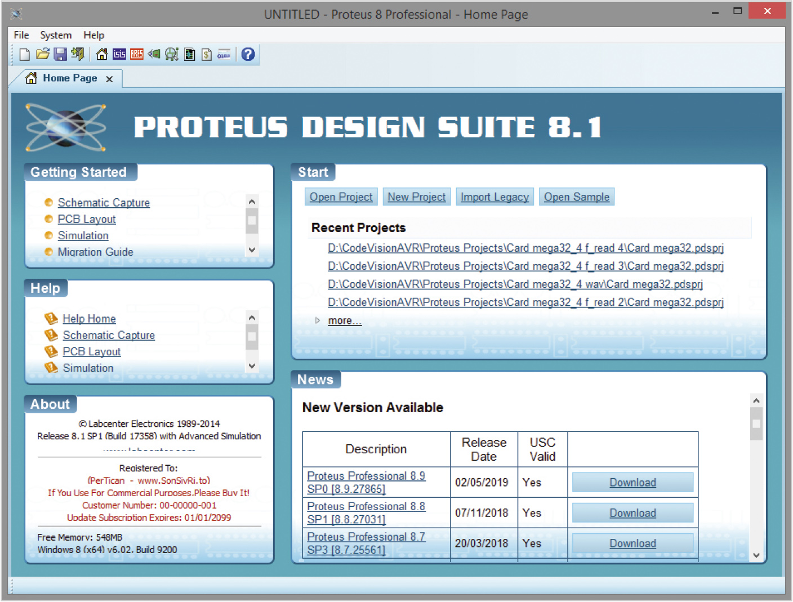Click the 02/05/2019 release date cell
This screenshot has width=793, height=602.
point(484,483)
